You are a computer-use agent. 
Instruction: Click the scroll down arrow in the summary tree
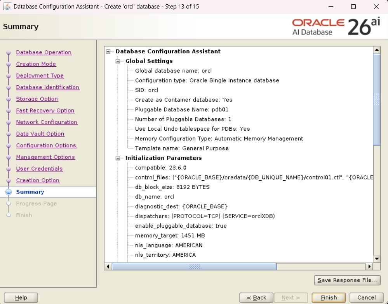[x=376, y=259]
